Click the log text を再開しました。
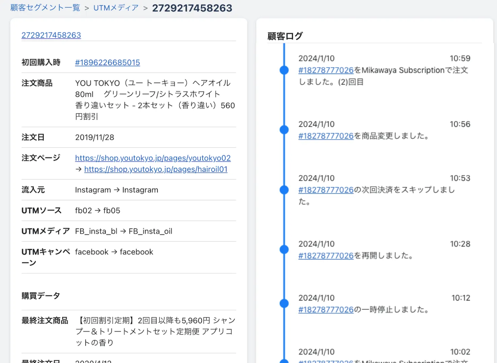 (x=384, y=256)
